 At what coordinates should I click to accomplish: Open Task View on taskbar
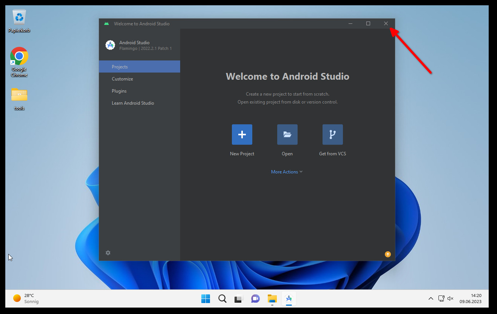[x=239, y=299]
